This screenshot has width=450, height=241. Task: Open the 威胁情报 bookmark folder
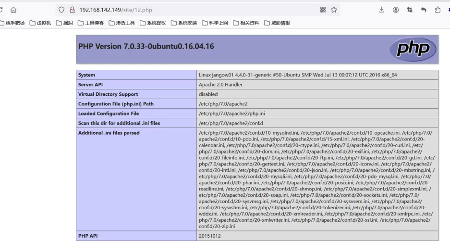(x=277, y=23)
